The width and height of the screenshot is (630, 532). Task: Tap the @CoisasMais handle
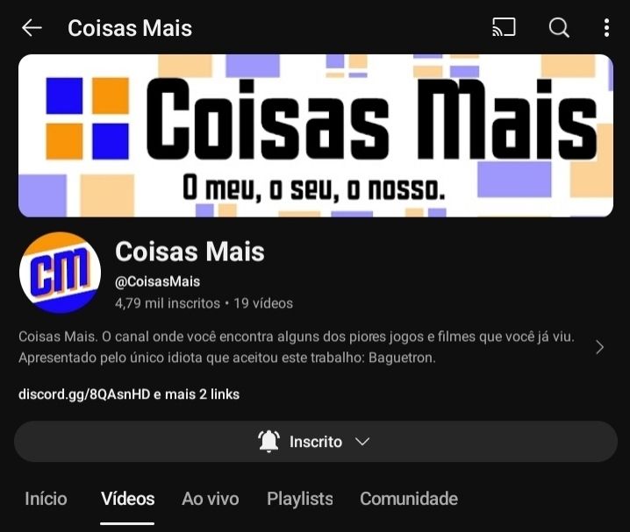158,281
